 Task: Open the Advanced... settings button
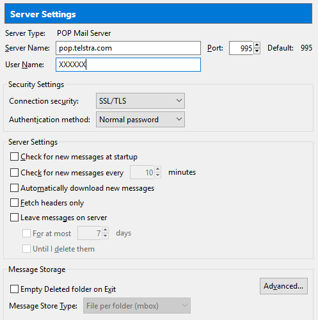click(283, 286)
